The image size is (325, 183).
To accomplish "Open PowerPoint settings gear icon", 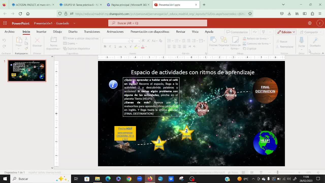I will coord(310,23).
